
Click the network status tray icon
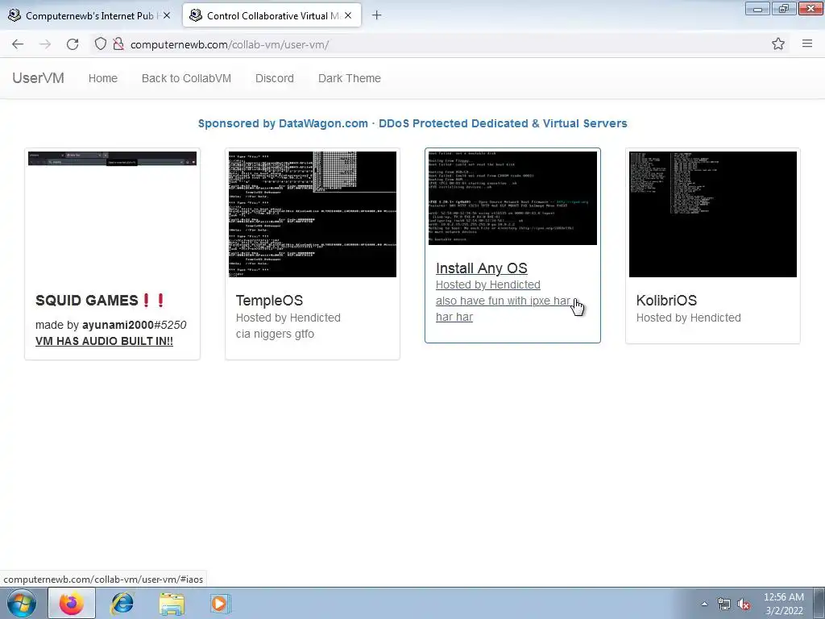pos(724,604)
